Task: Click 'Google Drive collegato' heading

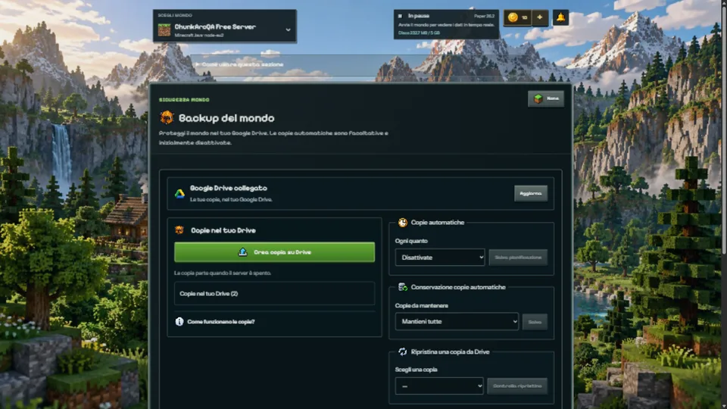Action: (x=228, y=188)
